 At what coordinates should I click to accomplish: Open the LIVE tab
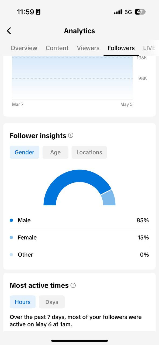[x=149, y=48]
